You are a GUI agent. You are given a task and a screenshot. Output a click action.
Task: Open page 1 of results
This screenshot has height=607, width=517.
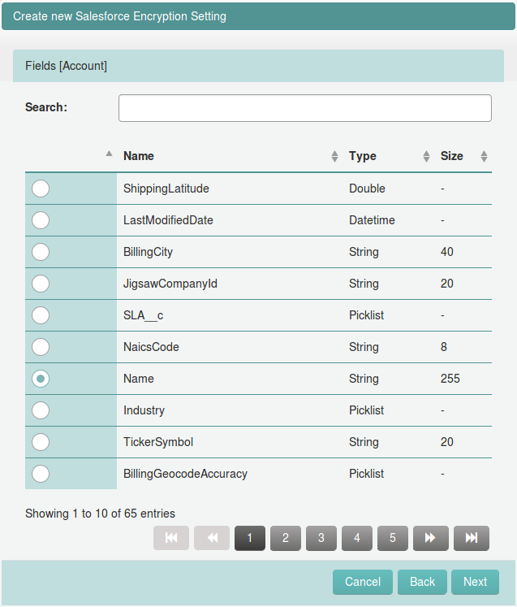click(250, 538)
